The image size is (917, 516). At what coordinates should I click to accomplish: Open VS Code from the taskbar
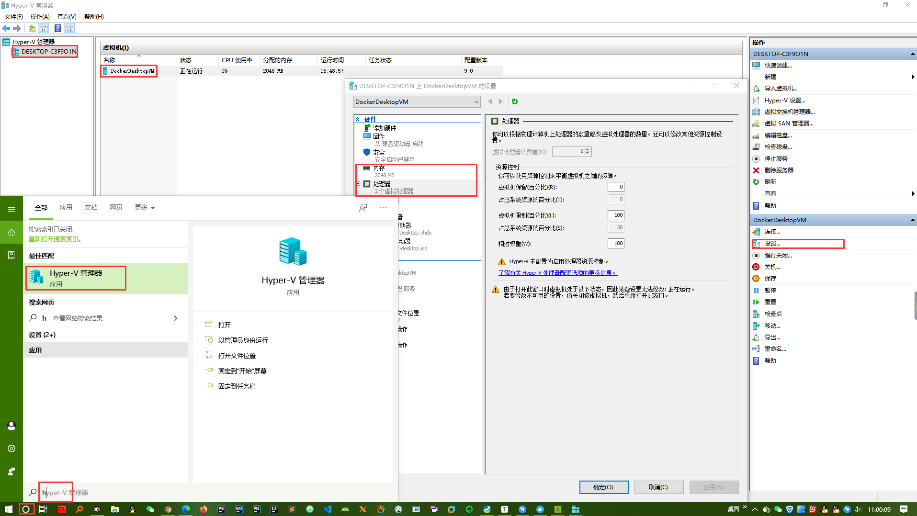328,509
